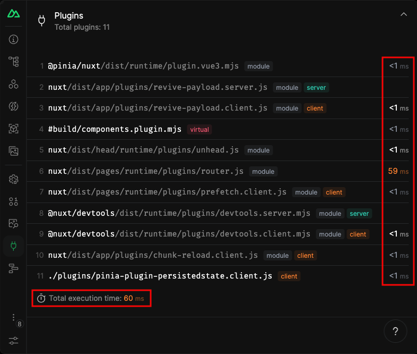The height and width of the screenshot is (354, 417).
Task: Click client badge on pinia-plugin-persistedstate row
Action: [289, 276]
